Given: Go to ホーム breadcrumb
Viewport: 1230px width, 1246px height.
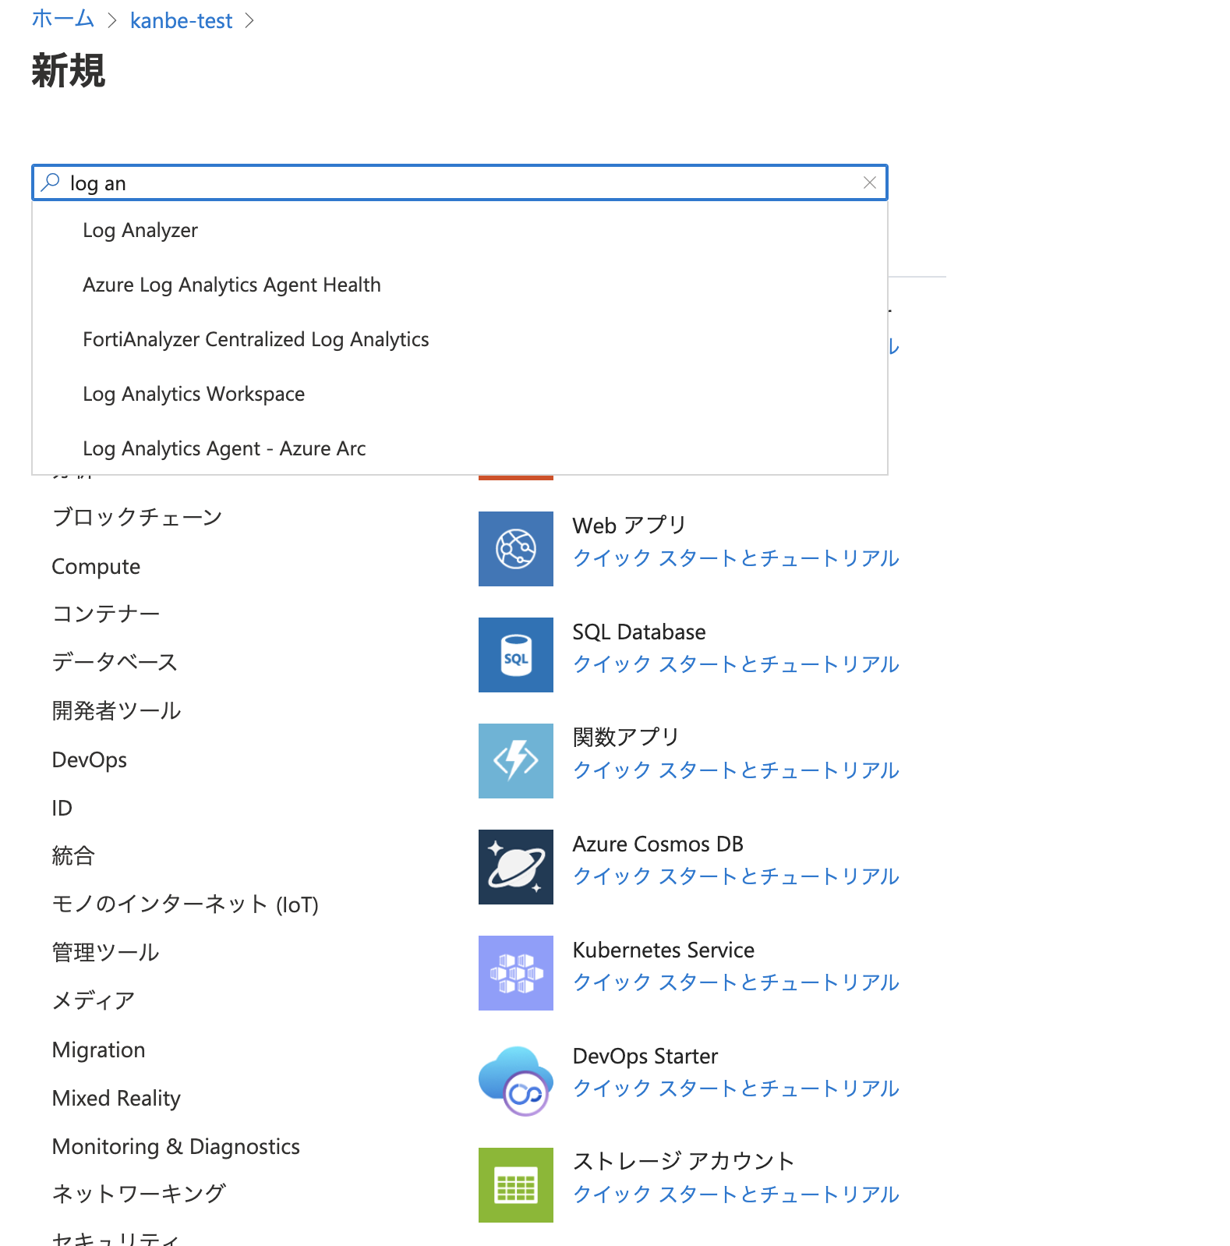Looking at the screenshot, I should pos(62,19).
